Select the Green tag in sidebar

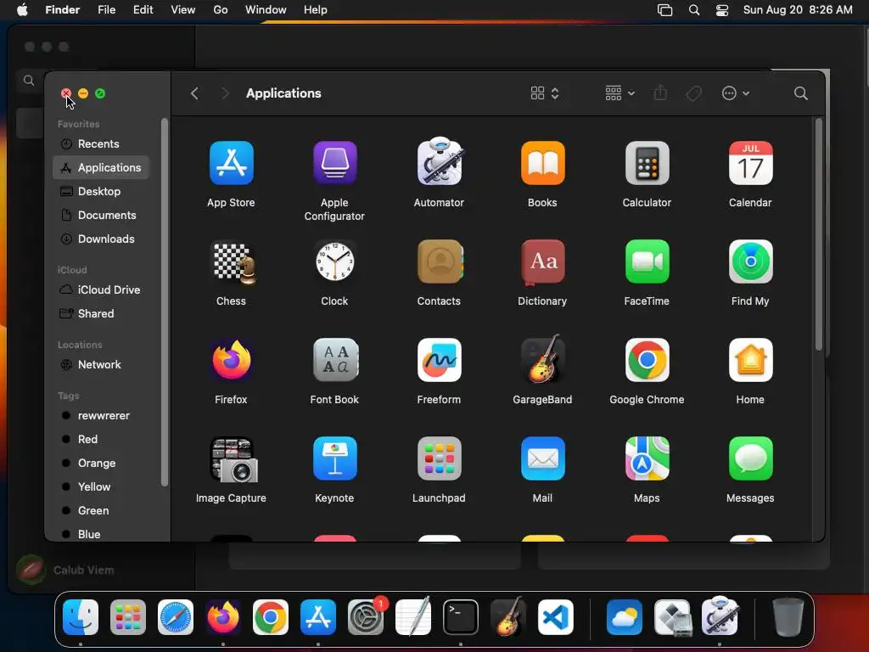click(x=101, y=511)
